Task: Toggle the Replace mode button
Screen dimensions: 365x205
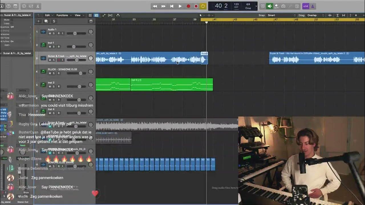Action: tap(263, 6)
